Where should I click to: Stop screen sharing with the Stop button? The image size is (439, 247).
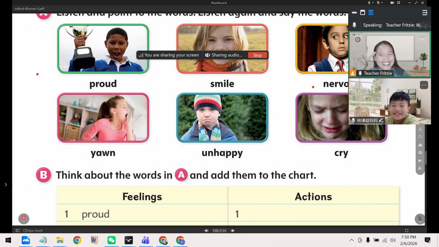(x=257, y=55)
